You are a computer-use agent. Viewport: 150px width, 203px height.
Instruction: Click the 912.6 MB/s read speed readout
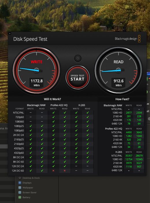118,82
